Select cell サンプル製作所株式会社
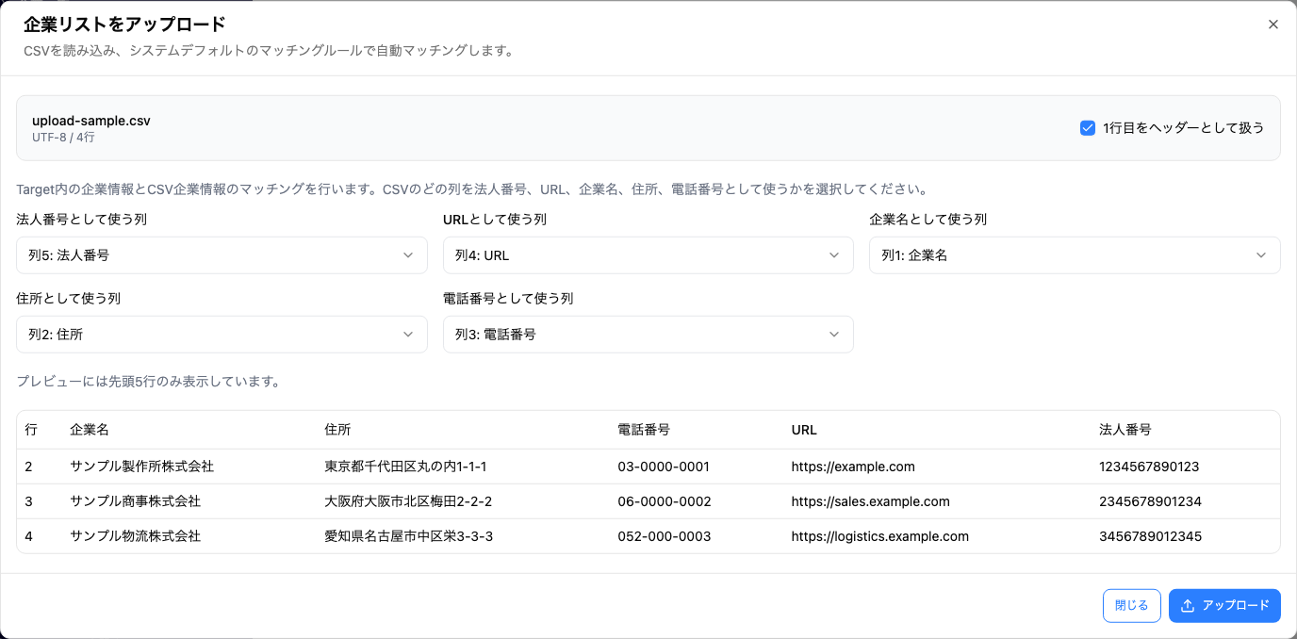Image resolution: width=1297 pixels, height=639 pixels. 141,467
